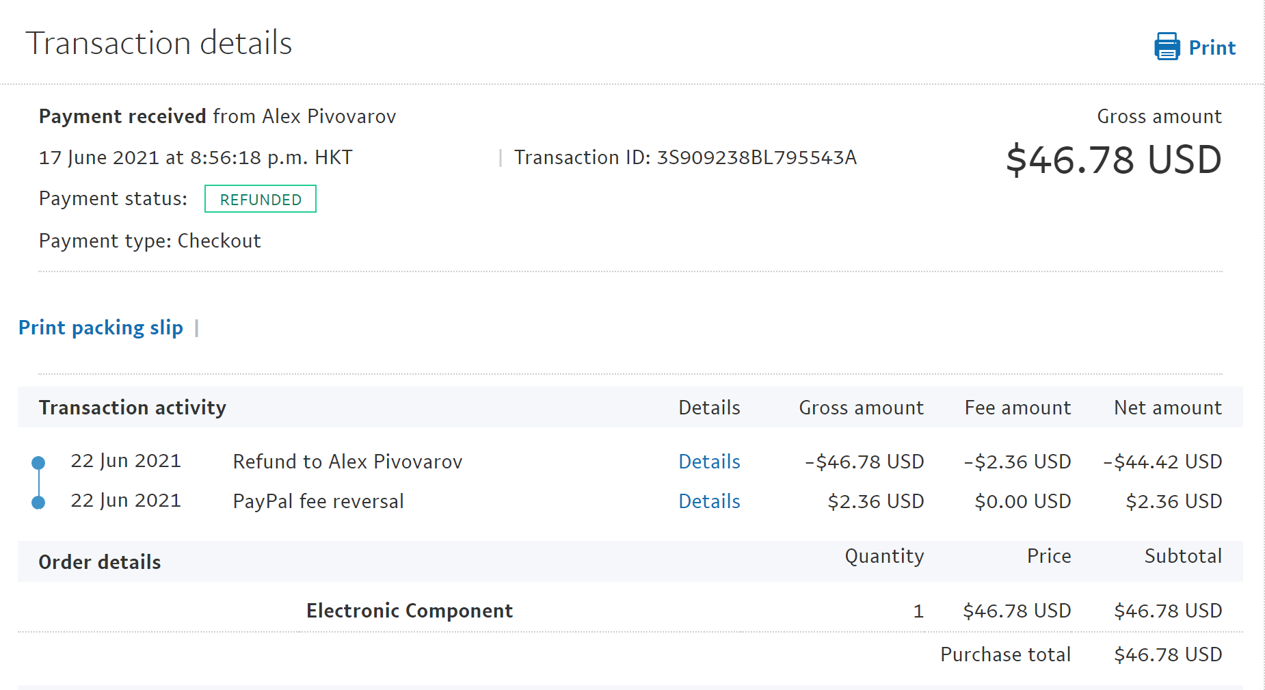Screen dimensions: 1265x690
Task: Click the REFUNDED payment status badge
Action: tap(261, 199)
